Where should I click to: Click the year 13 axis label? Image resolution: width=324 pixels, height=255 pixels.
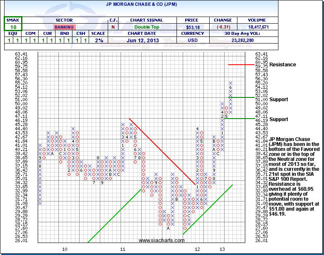(222, 249)
